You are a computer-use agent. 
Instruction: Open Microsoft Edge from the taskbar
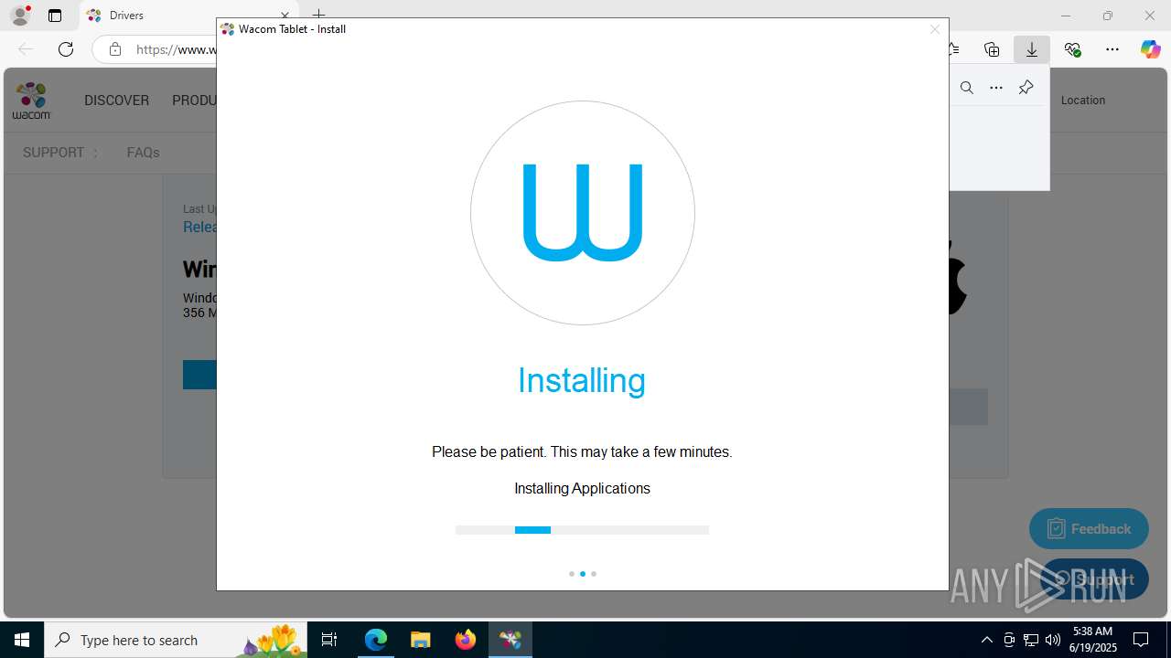(376, 640)
